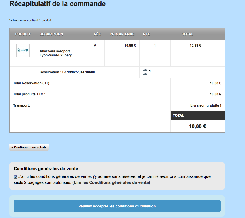This screenshot has height=218, width=245.
Task: Open Lire les Conditions générales de vente link
Action: pyautogui.click(x=111, y=182)
